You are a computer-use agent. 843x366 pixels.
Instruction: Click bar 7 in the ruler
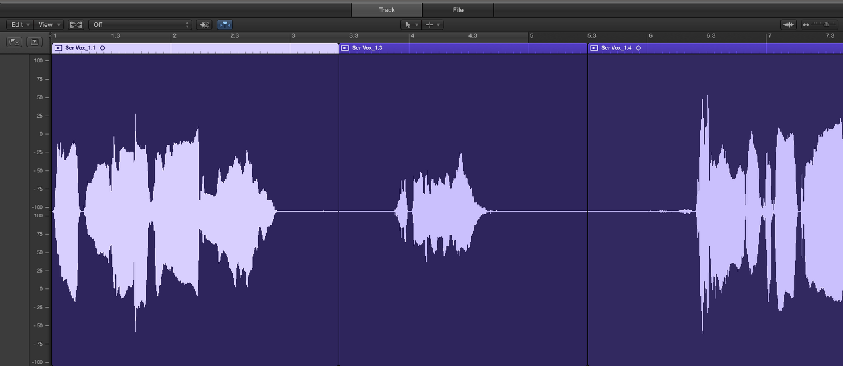click(x=770, y=36)
